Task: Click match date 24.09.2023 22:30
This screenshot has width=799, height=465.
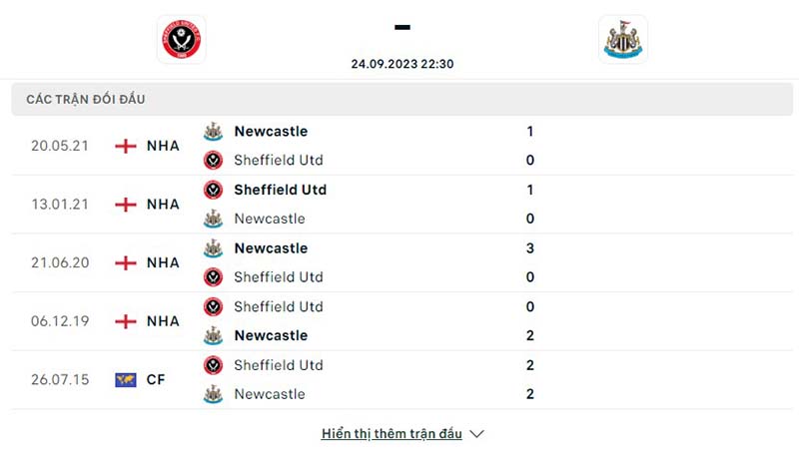Action: [402, 63]
